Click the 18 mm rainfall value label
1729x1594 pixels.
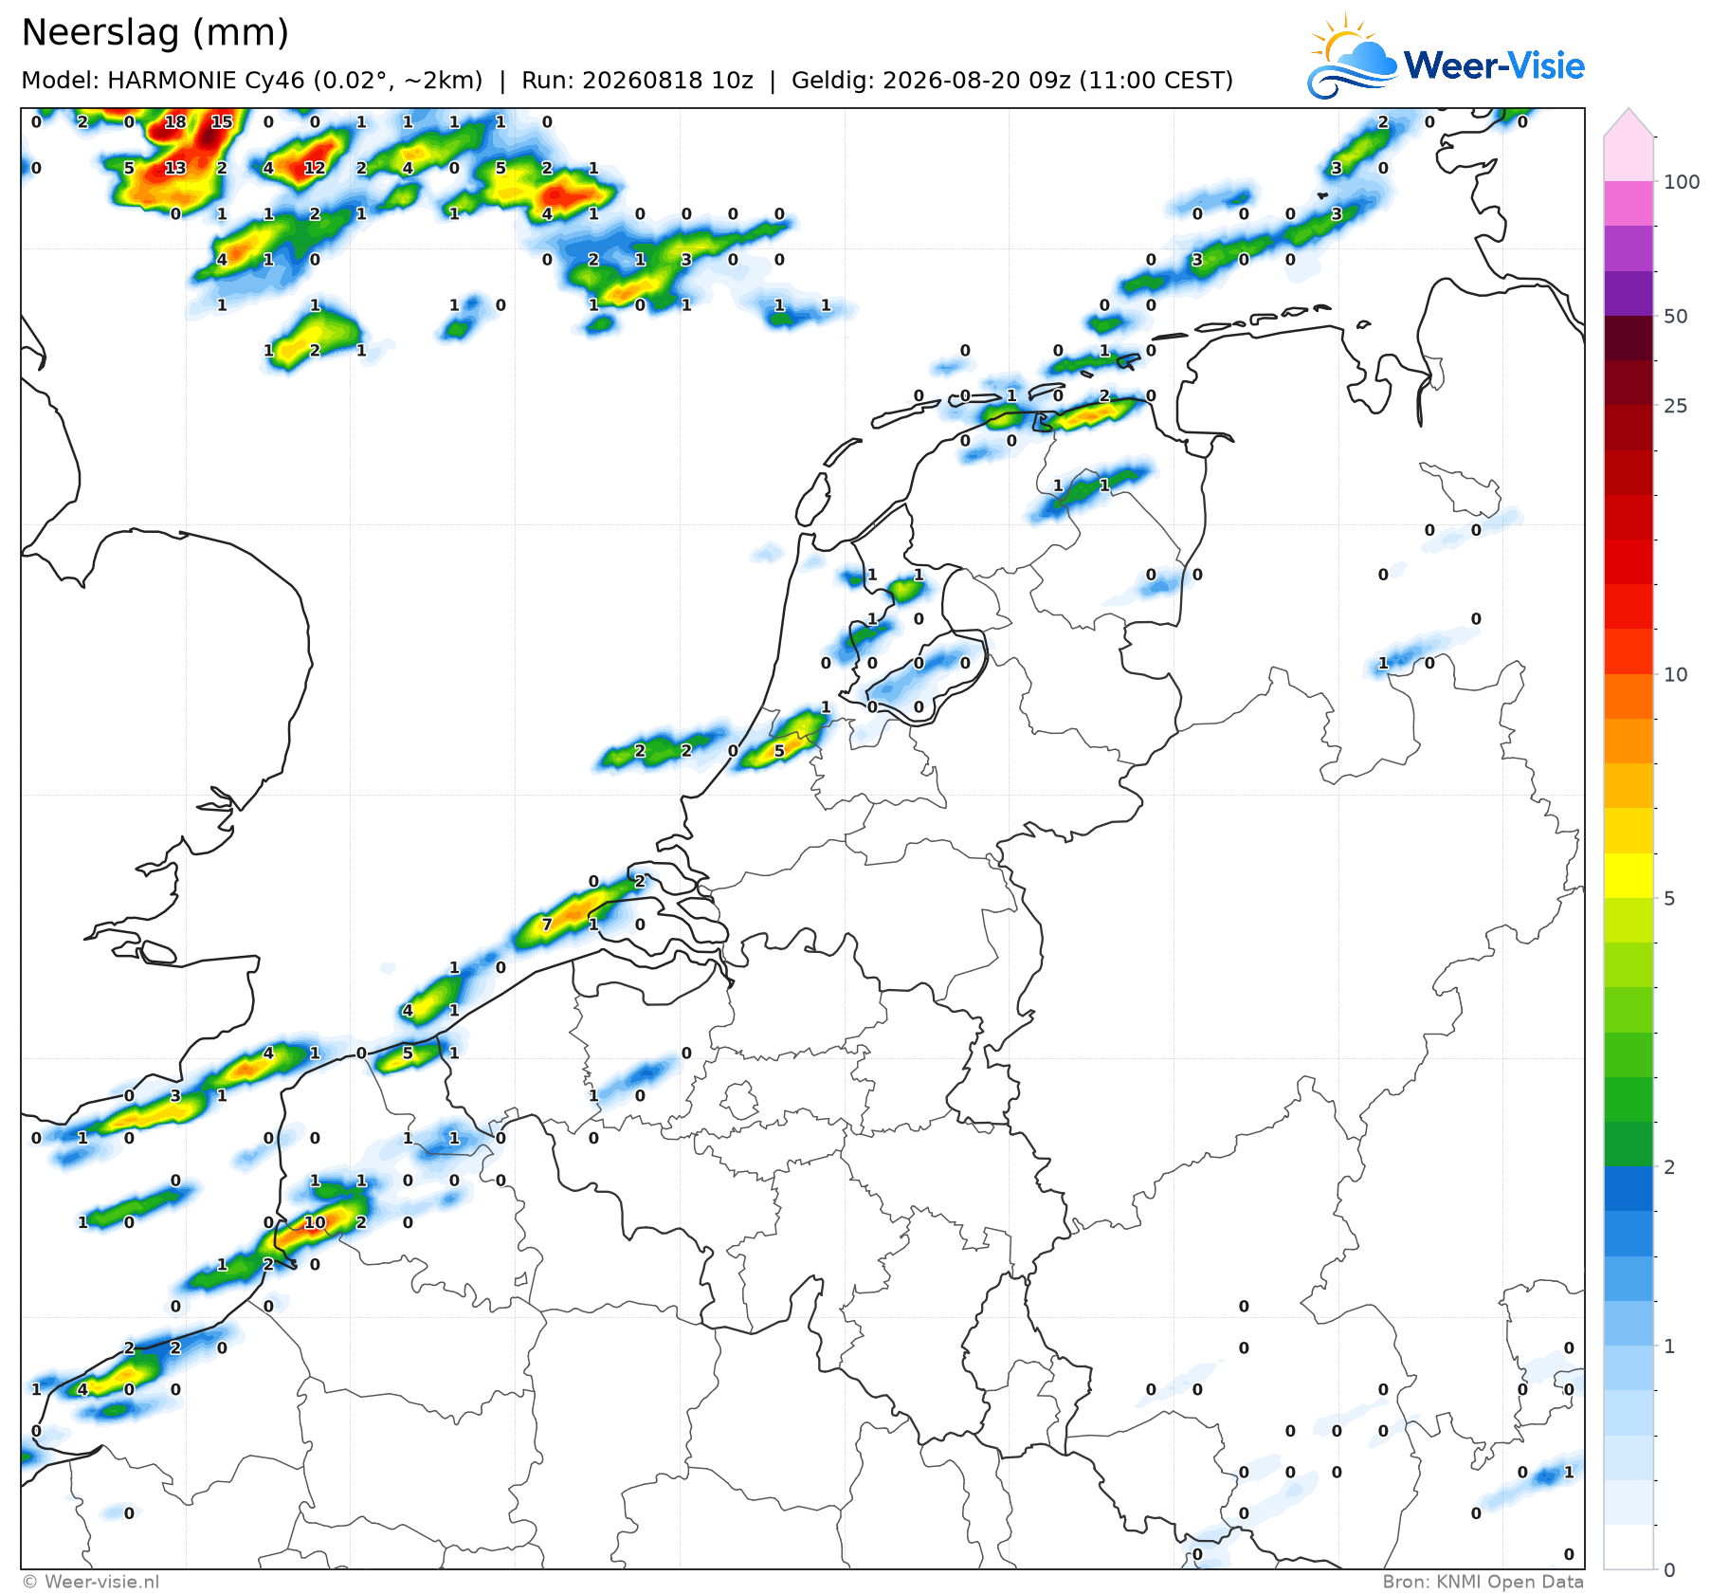click(175, 121)
